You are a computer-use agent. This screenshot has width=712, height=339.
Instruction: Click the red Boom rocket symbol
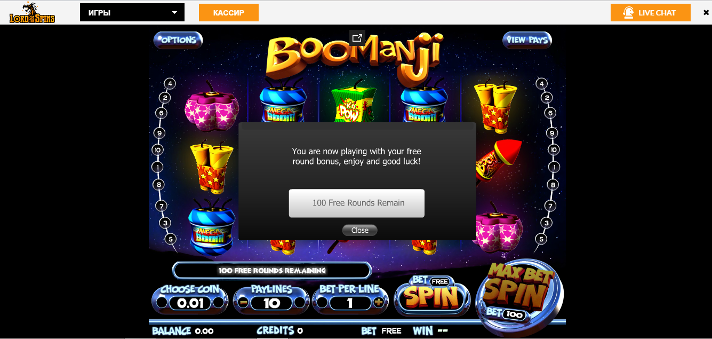498,161
